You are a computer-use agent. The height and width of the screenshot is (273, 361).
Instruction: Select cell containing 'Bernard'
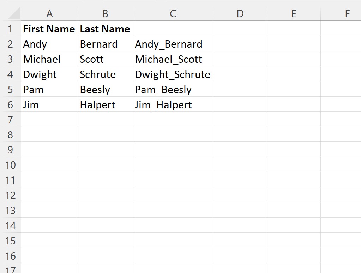(x=105, y=44)
